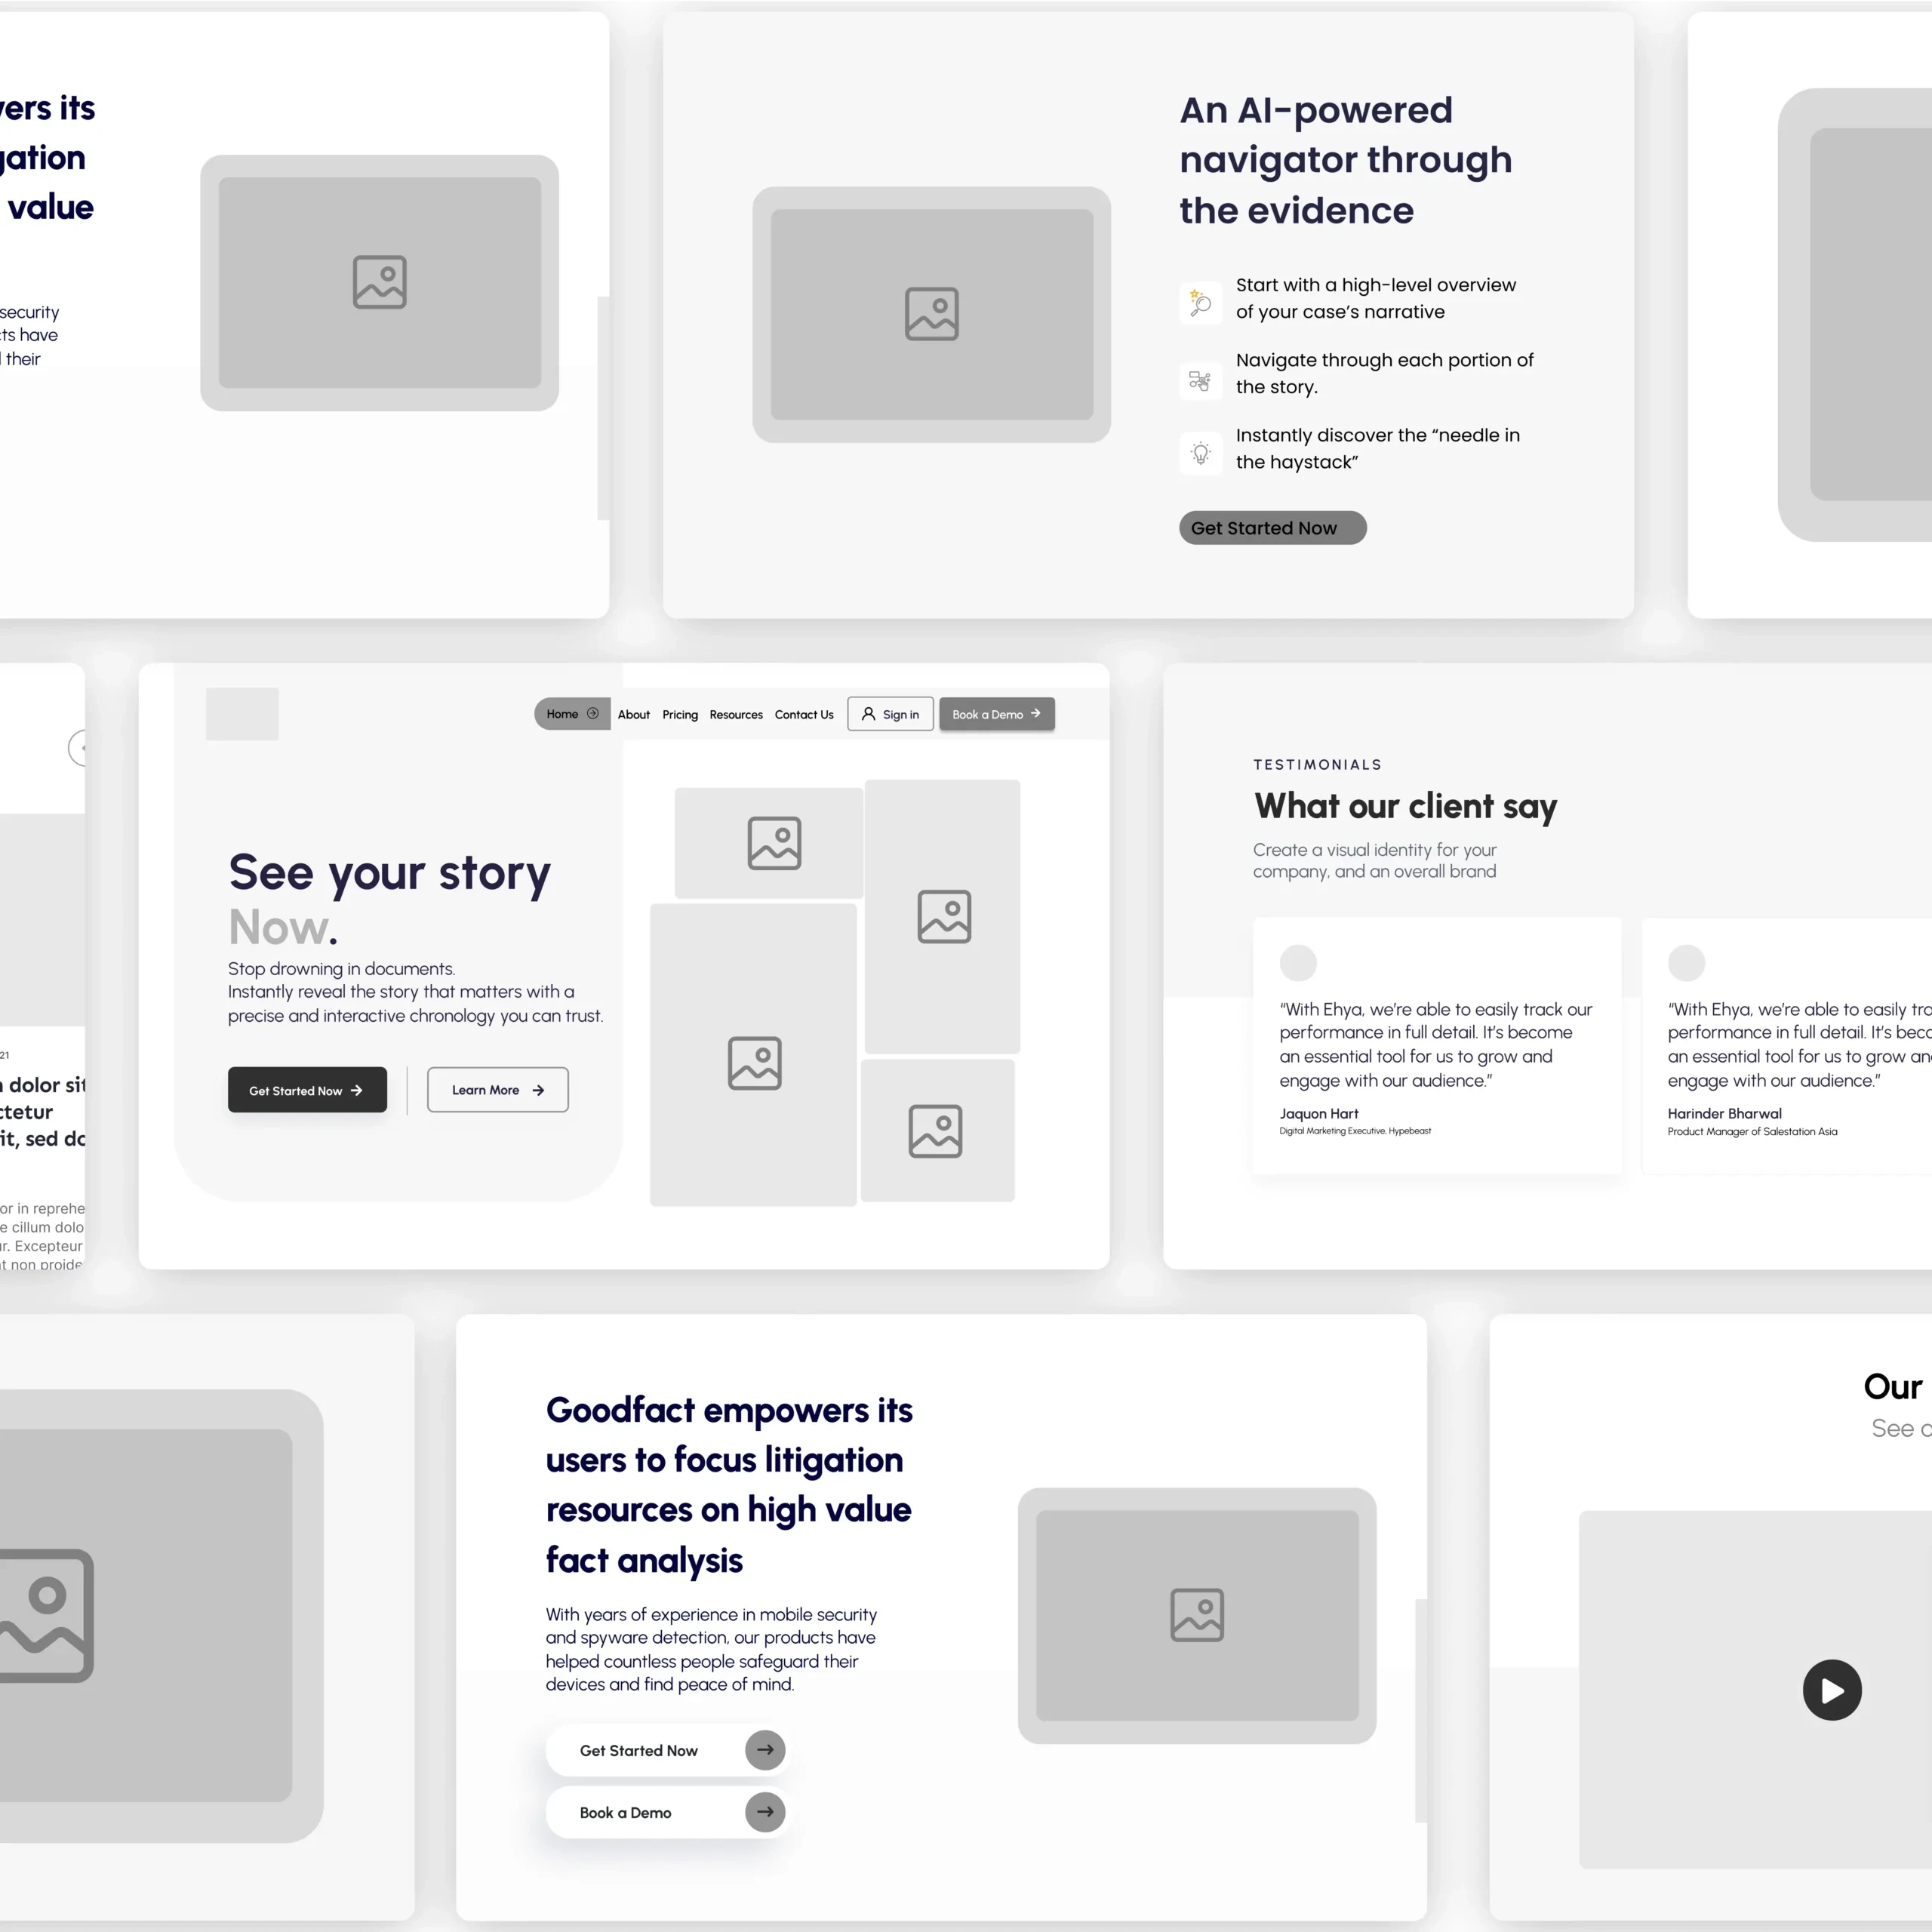This screenshot has height=1932, width=1932.
Task: Click the grey Get Started Now pill button
Action: (1272, 528)
